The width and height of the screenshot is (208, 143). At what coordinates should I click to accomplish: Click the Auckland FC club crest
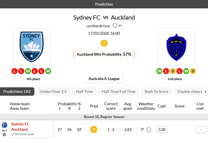pyautogui.click(x=176, y=47)
